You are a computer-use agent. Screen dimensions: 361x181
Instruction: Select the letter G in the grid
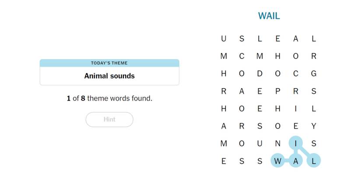click(313, 74)
